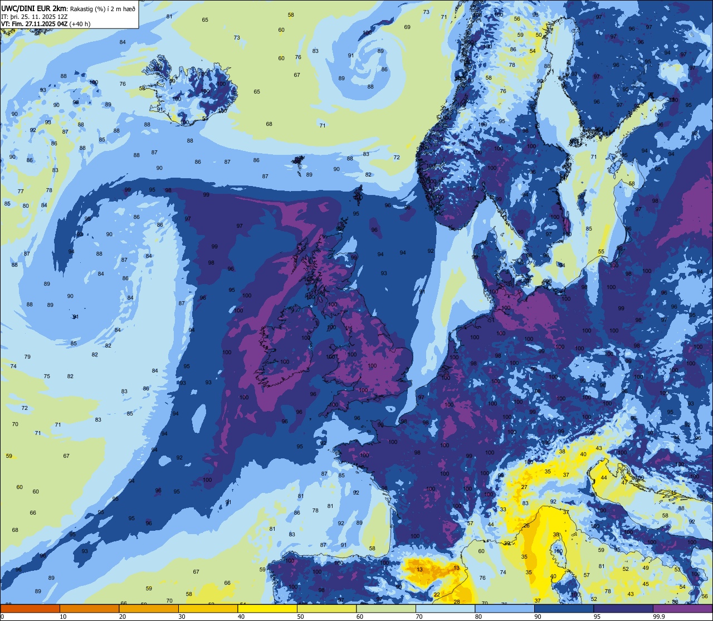The image size is (713, 621).
Task: Select the purple legend segment above 99.9
Action: click(x=683, y=608)
